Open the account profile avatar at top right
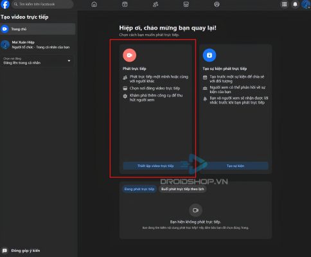311x257 pixels. coord(306,4)
